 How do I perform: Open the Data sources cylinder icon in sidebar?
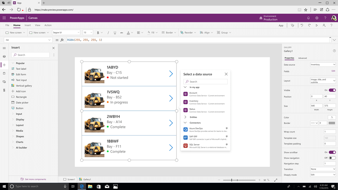4,73
